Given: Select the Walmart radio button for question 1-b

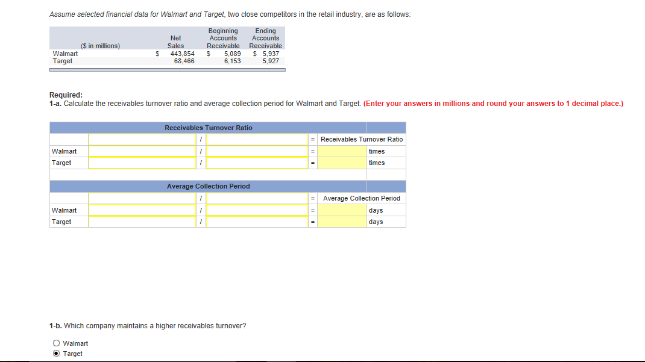Looking at the screenshot, I should (55, 343).
